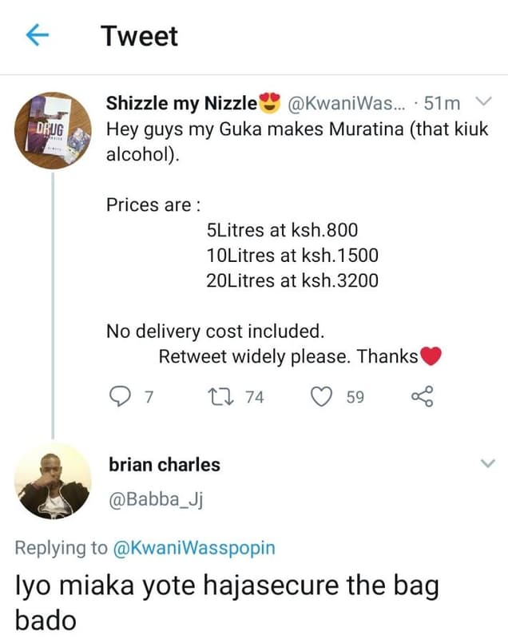This screenshot has width=508, height=639.
Task: View brian charles' profile avatar
Action: 54,481
